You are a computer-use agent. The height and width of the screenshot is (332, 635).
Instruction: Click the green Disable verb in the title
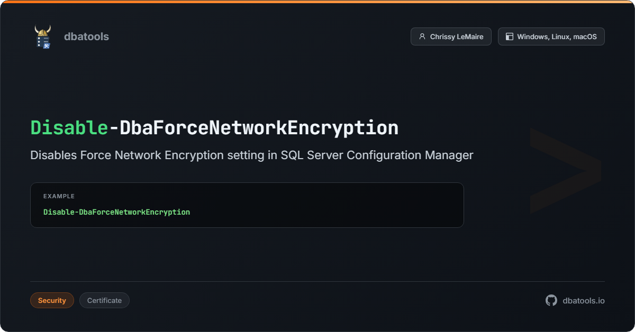pyautogui.click(x=69, y=128)
